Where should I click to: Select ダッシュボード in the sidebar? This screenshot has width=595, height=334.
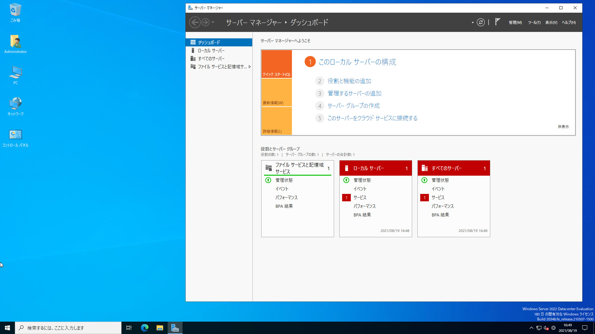tap(219, 42)
